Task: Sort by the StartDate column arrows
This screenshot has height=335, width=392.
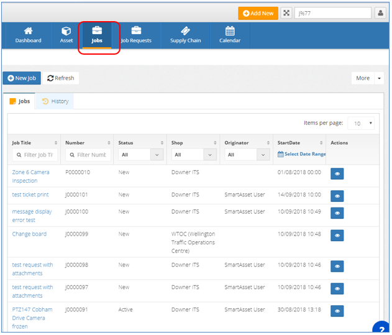Action: pos(321,143)
